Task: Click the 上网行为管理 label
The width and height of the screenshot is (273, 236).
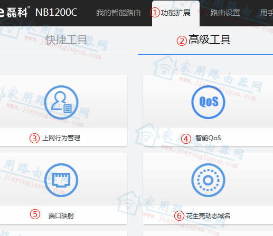Action: pyautogui.click(x=61, y=138)
